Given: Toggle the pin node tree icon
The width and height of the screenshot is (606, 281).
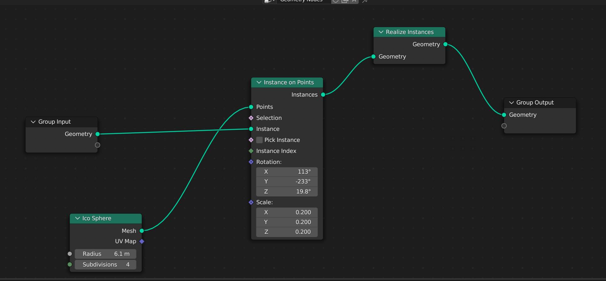Looking at the screenshot, I should tap(365, 1).
